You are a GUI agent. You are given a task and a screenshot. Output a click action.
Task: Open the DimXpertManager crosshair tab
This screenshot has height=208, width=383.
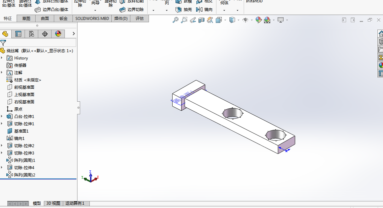click(x=45, y=34)
